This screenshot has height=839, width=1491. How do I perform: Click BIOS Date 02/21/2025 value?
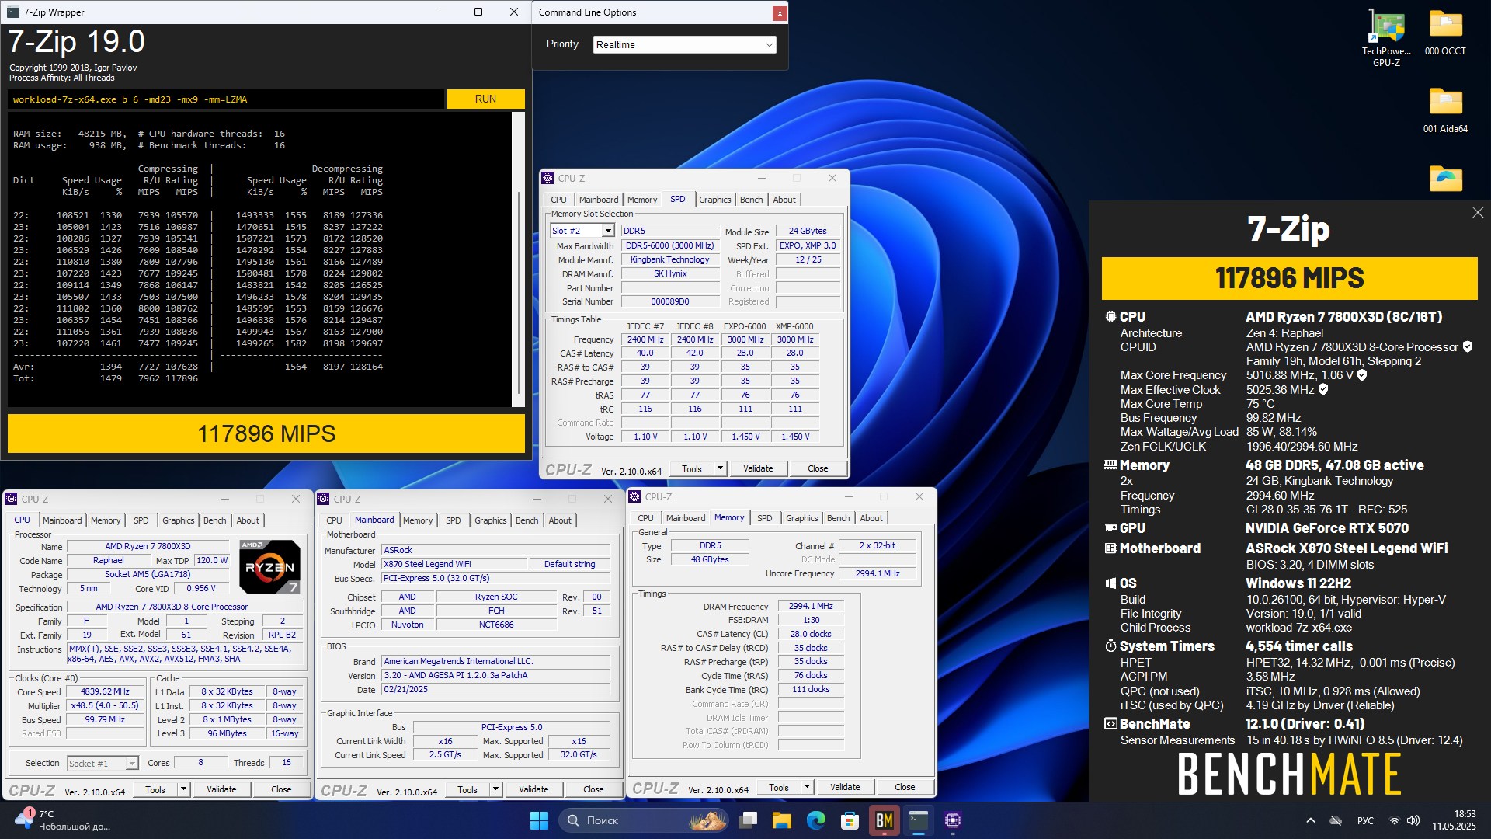495,690
